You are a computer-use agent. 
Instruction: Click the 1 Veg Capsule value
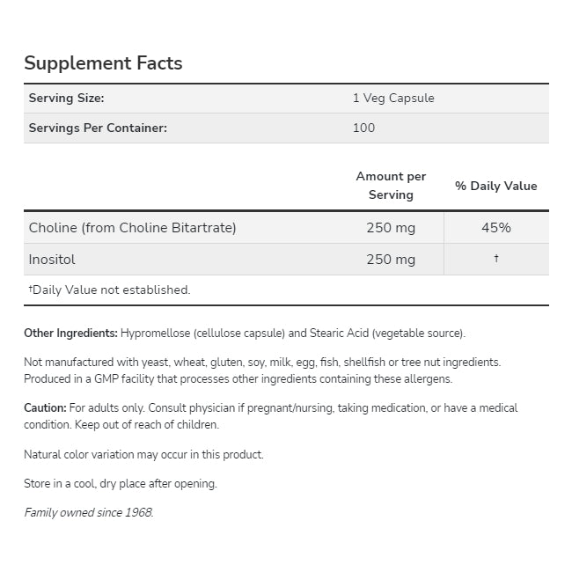point(393,99)
